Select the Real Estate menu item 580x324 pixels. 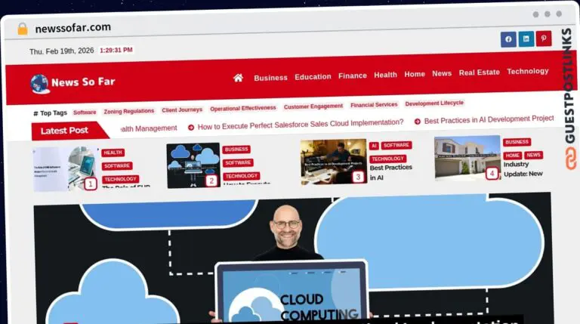coord(479,73)
